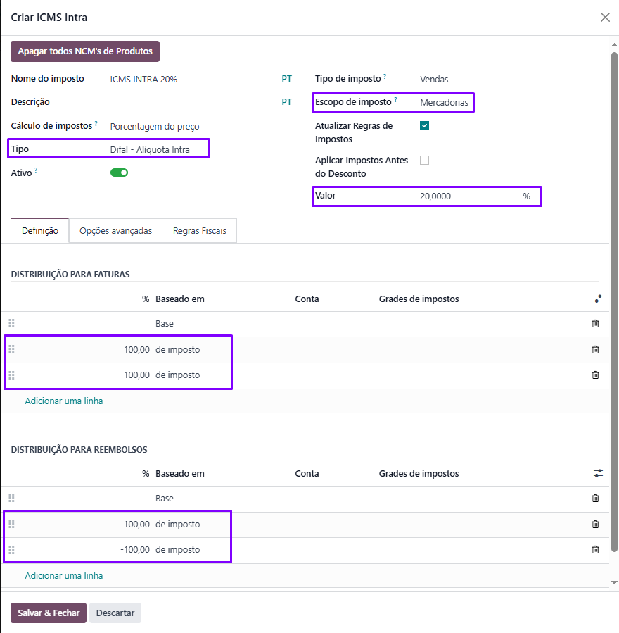This screenshot has height=633, width=619.
Task: Delete the -100,00 row in invoice distribution
Action: [x=595, y=375]
